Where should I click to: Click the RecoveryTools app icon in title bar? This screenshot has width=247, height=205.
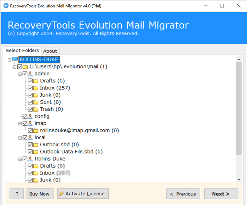[6, 6]
